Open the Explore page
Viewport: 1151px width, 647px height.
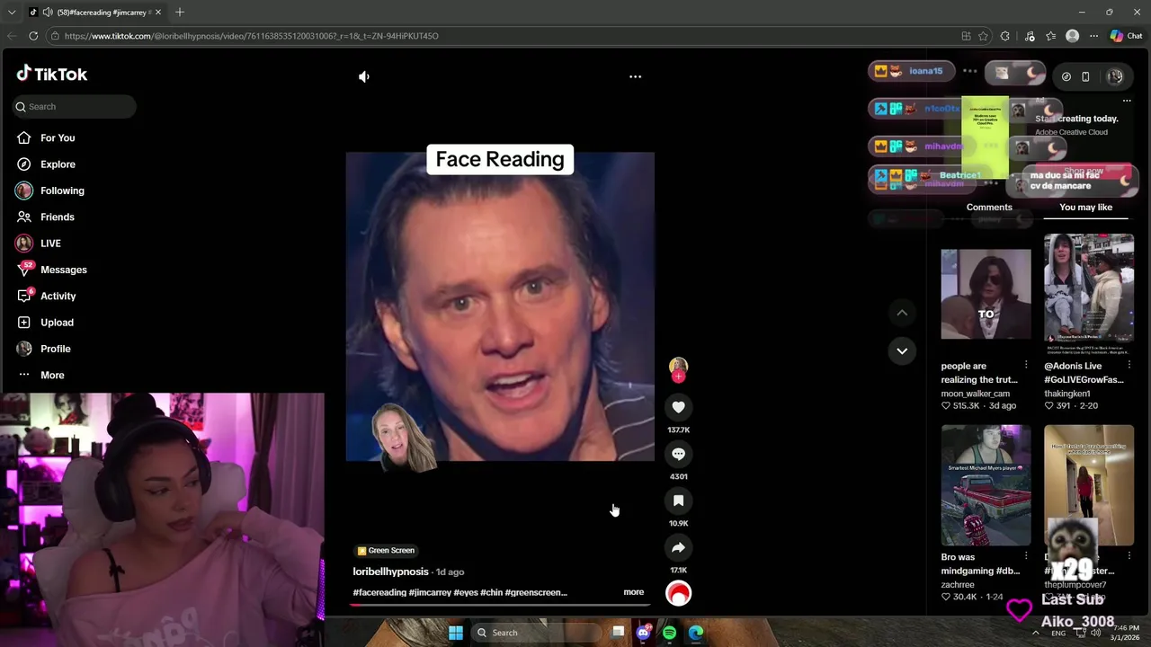click(x=46, y=164)
